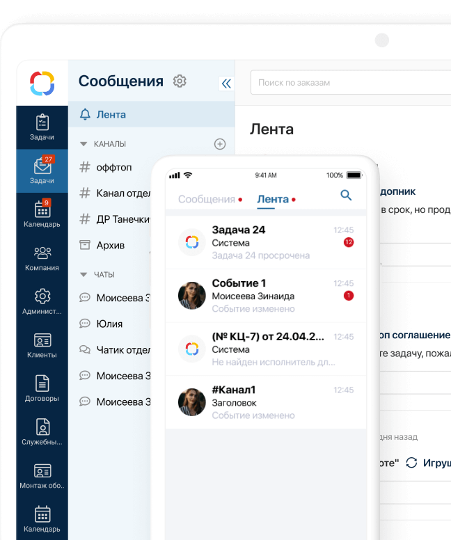Open Календарь with badge 9 in sidebar
The width and height of the screenshot is (451, 540).
pos(42,214)
